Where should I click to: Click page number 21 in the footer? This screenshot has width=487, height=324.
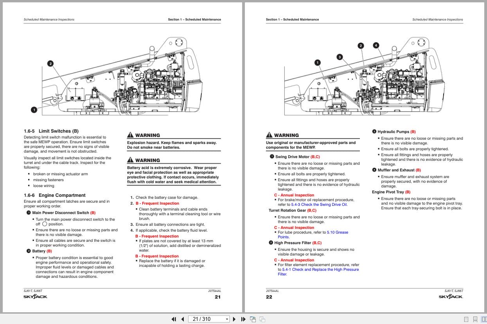pos(217,297)
